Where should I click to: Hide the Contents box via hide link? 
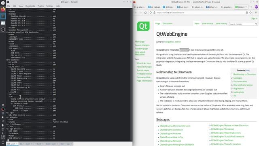pyautogui.click(x=248, y=71)
